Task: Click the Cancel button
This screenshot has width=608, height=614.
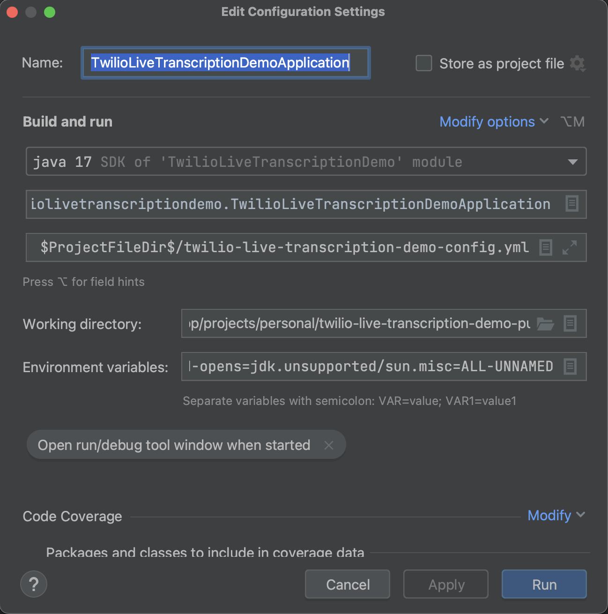Action: pyautogui.click(x=348, y=584)
